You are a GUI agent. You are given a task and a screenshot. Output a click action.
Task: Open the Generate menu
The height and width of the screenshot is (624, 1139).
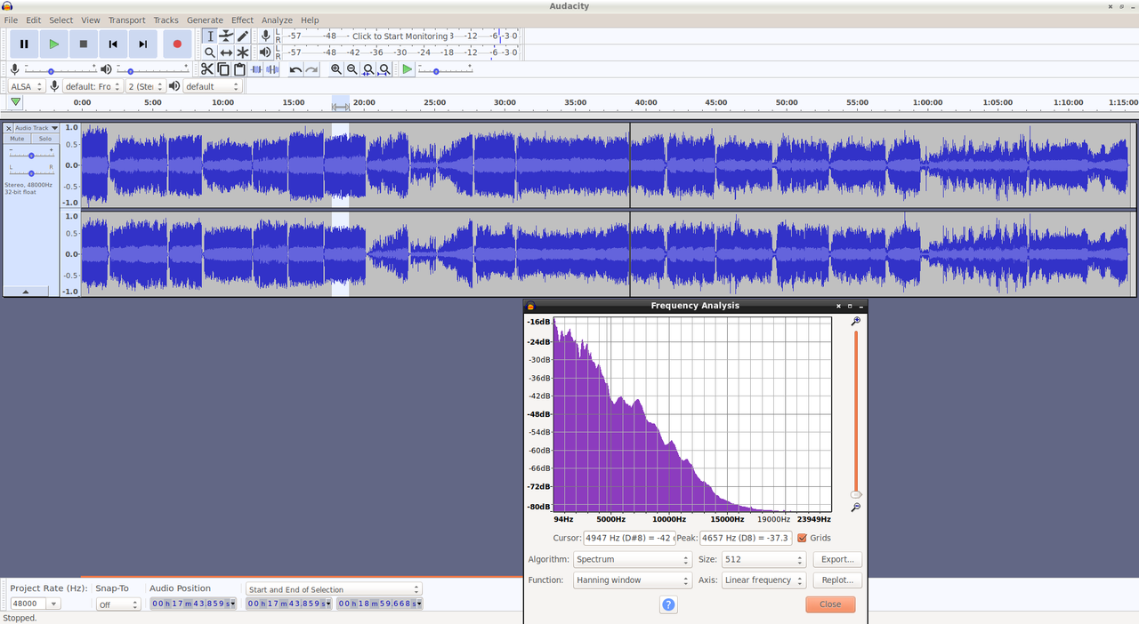(x=205, y=20)
